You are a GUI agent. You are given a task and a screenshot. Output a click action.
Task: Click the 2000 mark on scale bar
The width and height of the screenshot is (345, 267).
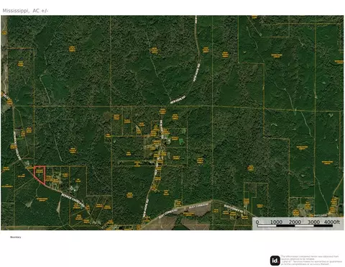point(295,222)
